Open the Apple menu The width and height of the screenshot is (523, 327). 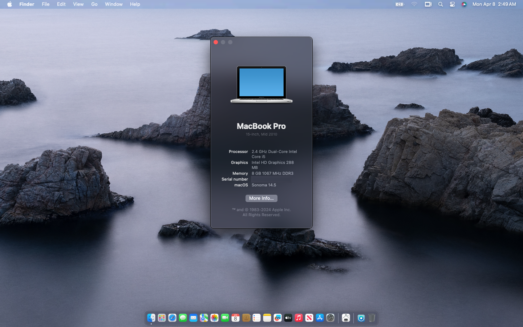point(10,4)
